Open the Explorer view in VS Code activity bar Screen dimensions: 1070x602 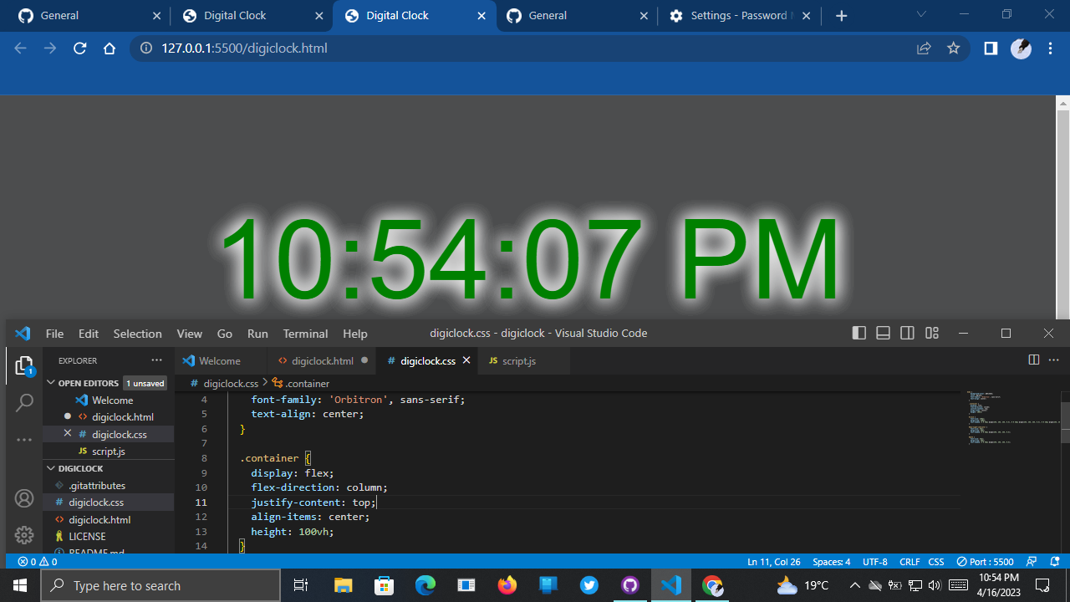tap(24, 365)
